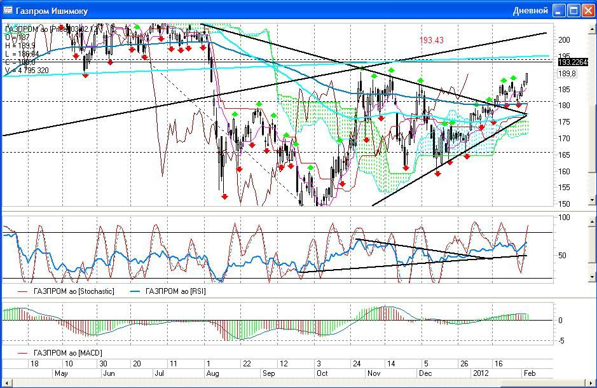Click the Jul month label on time axis

pyautogui.click(x=159, y=373)
